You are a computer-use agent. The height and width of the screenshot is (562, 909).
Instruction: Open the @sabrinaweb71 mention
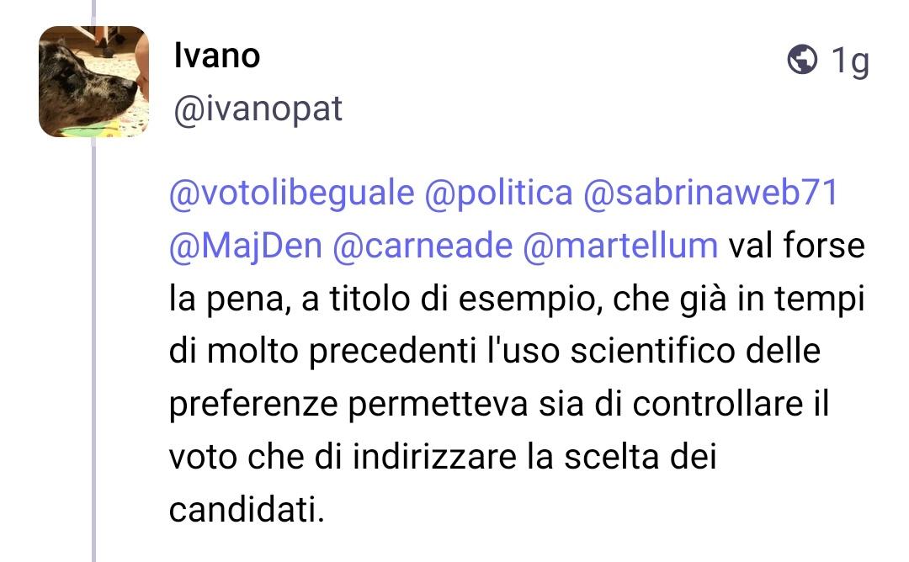coord(711,194)
